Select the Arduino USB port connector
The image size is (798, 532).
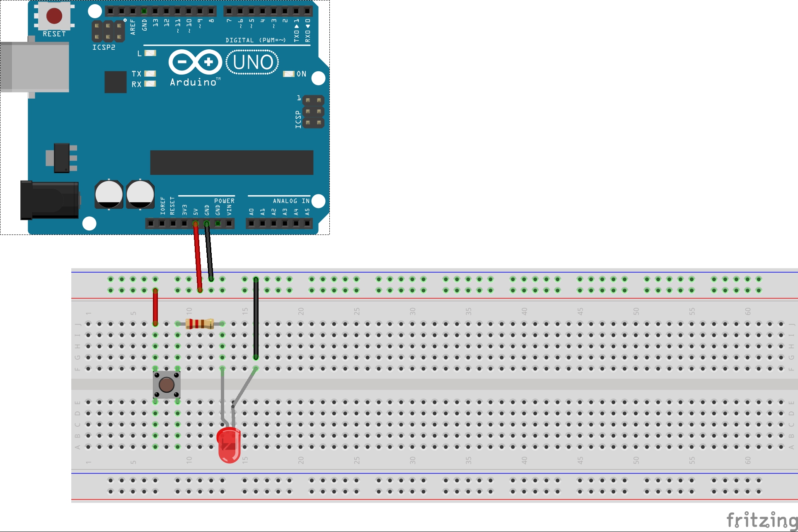[x=35, y=67]
